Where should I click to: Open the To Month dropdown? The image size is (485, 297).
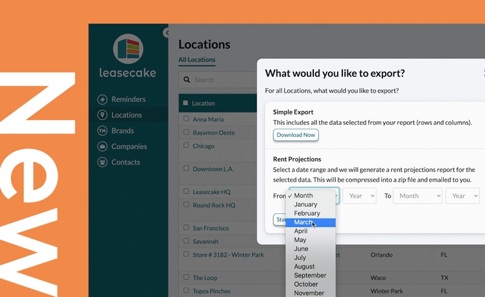[418, 196]
